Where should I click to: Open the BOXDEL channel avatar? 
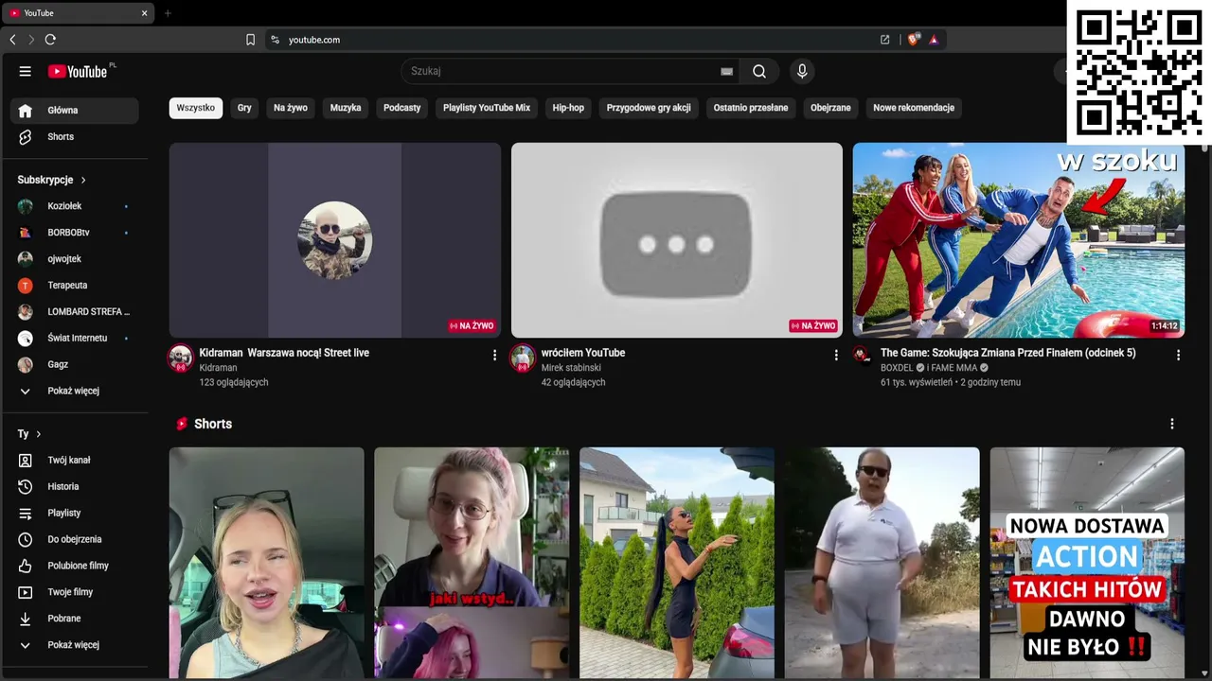(862, 354)
